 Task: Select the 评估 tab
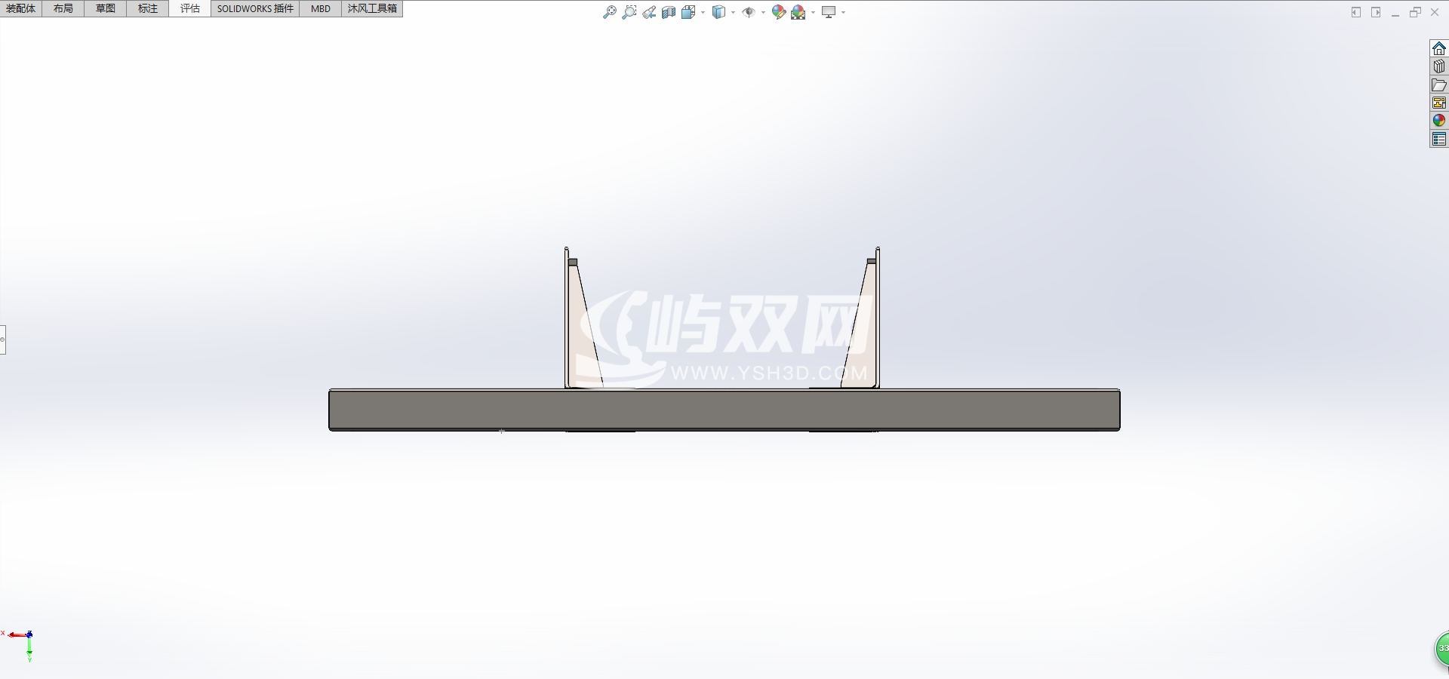pyautogui.click(x=190, y=8)
